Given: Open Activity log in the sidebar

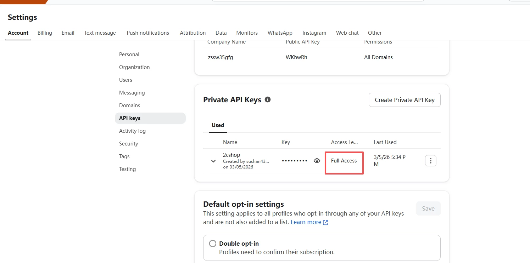Looking at the screenshot, I should (x=132, y=131).
